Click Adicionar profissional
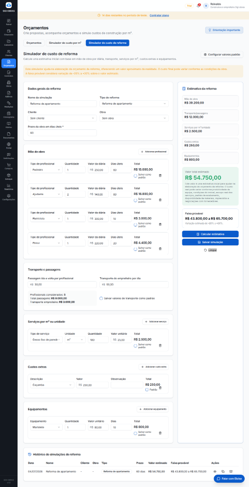 [153, 152]
